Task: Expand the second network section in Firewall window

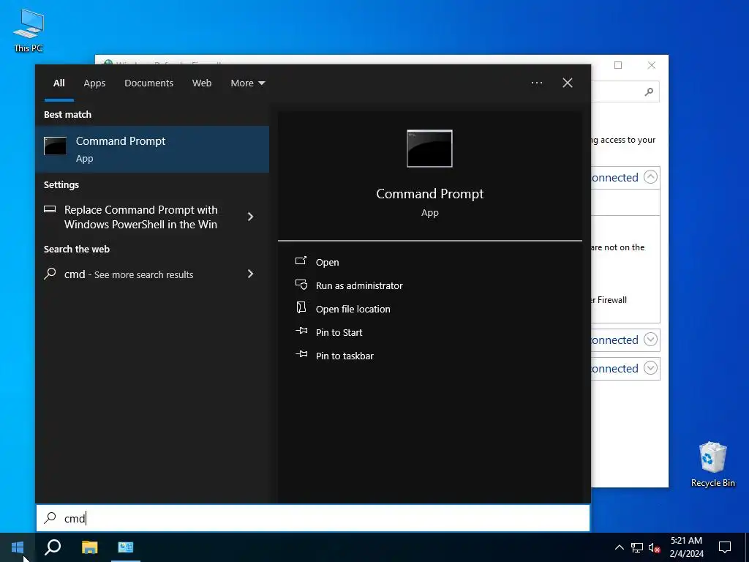Action: pyautogui.click(x=650, y=340)
